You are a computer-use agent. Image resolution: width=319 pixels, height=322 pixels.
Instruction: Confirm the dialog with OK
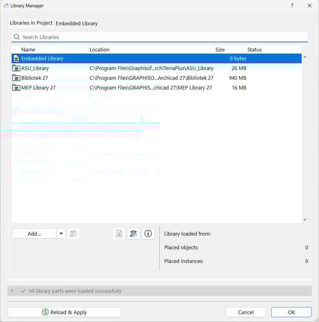coord(291,312)
